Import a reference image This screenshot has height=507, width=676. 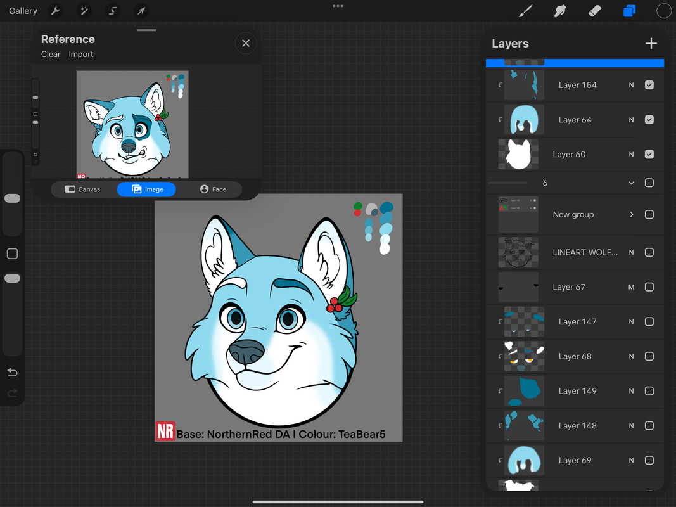tap(81, 55)
